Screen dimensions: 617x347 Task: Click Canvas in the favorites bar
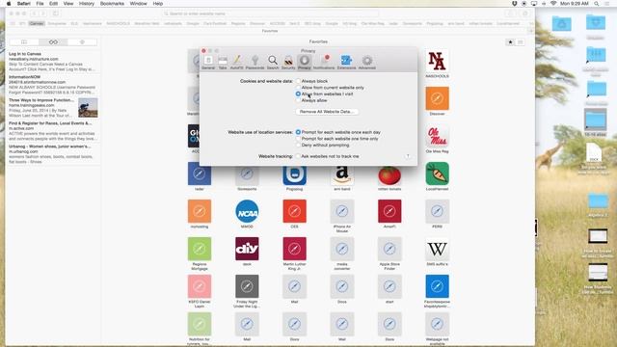tap(37, 23)
